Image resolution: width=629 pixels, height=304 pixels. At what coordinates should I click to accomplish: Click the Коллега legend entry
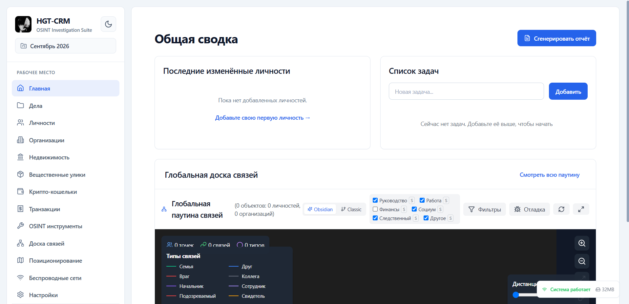point(244,276)
